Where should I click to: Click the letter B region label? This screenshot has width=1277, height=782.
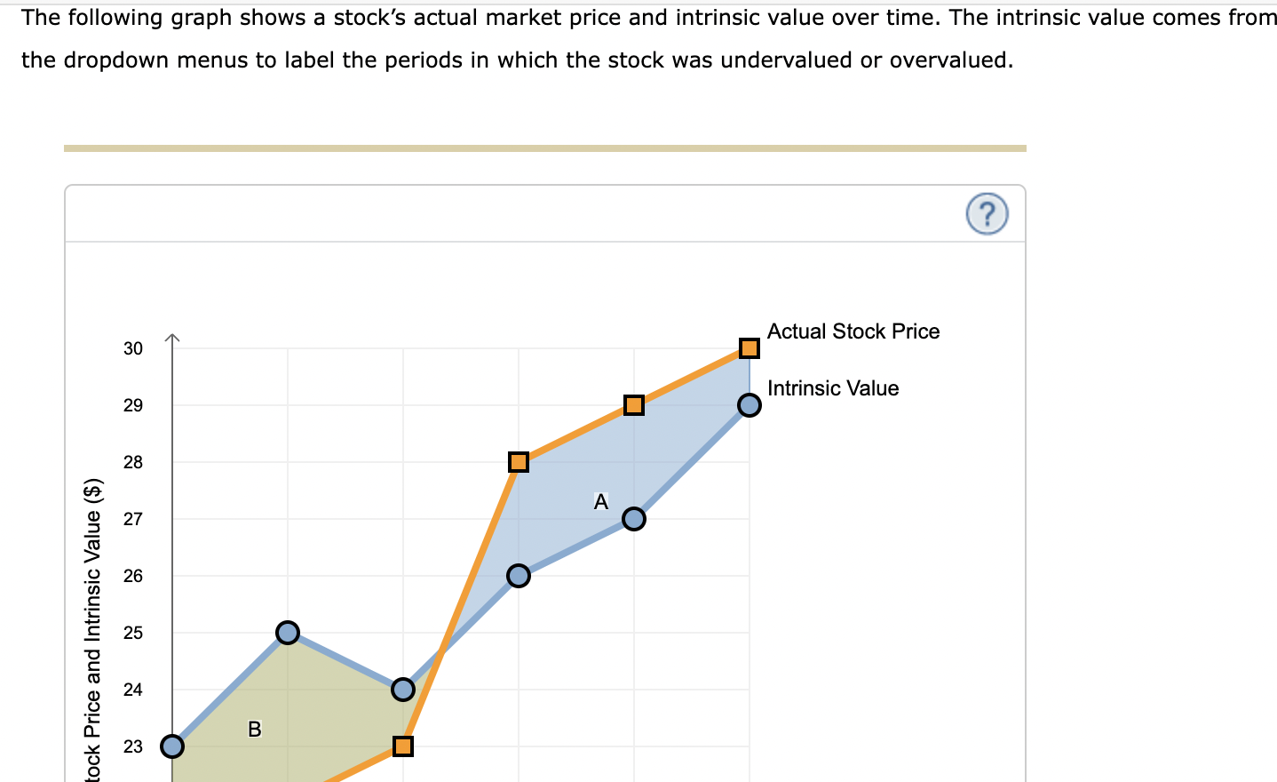pyautogui.click(x=255, y=730)
